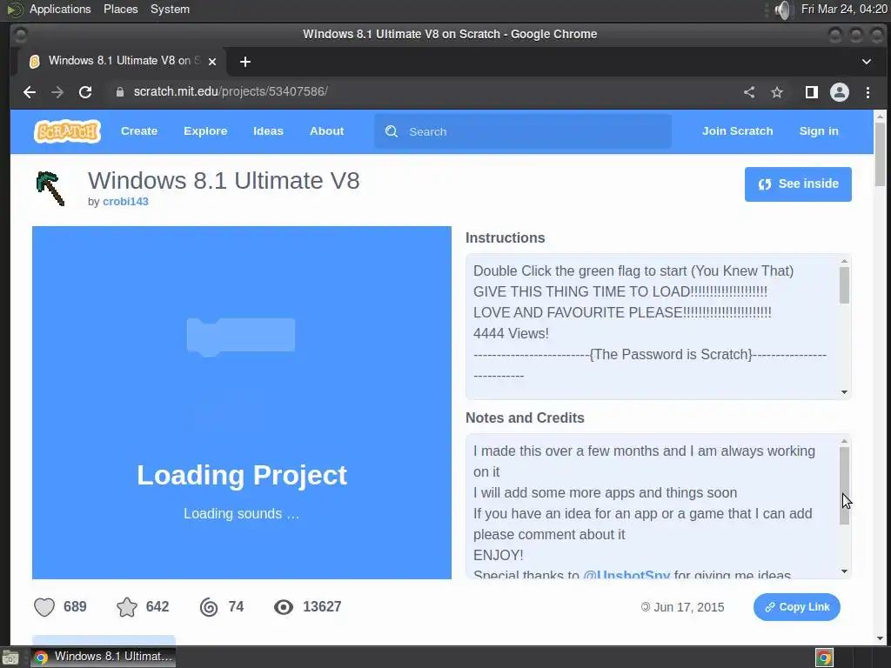Image resolution: width=891 pixels, height=668 pixels.
Task: Open Ideas in Scratch navbar
Action: (x=268, y=131)
